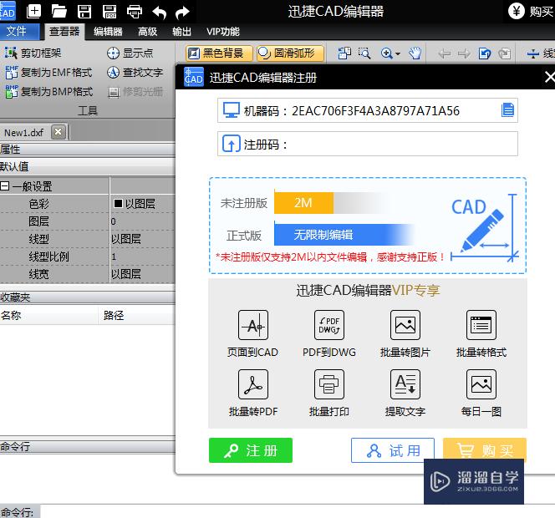Open Find Text (查找文字) tool
Viewport: 555px width, 518px height.
point(135,72)
